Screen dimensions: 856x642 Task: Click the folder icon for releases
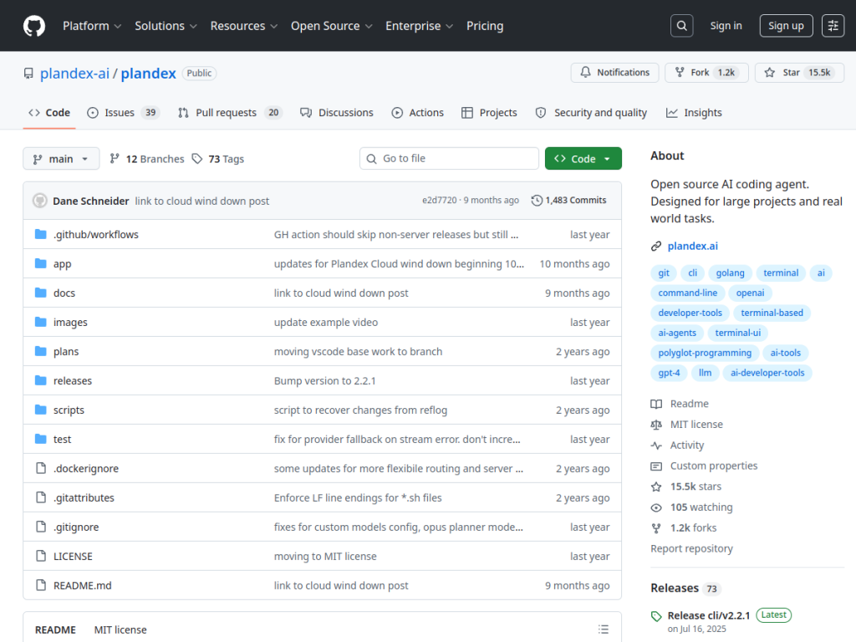(40, 380)
